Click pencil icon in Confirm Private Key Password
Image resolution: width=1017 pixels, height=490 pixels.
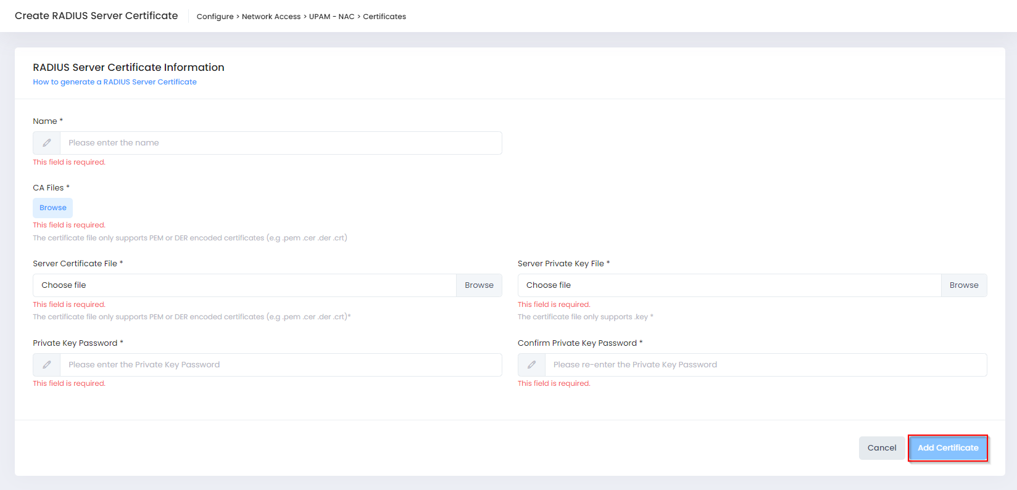[531, 365]
